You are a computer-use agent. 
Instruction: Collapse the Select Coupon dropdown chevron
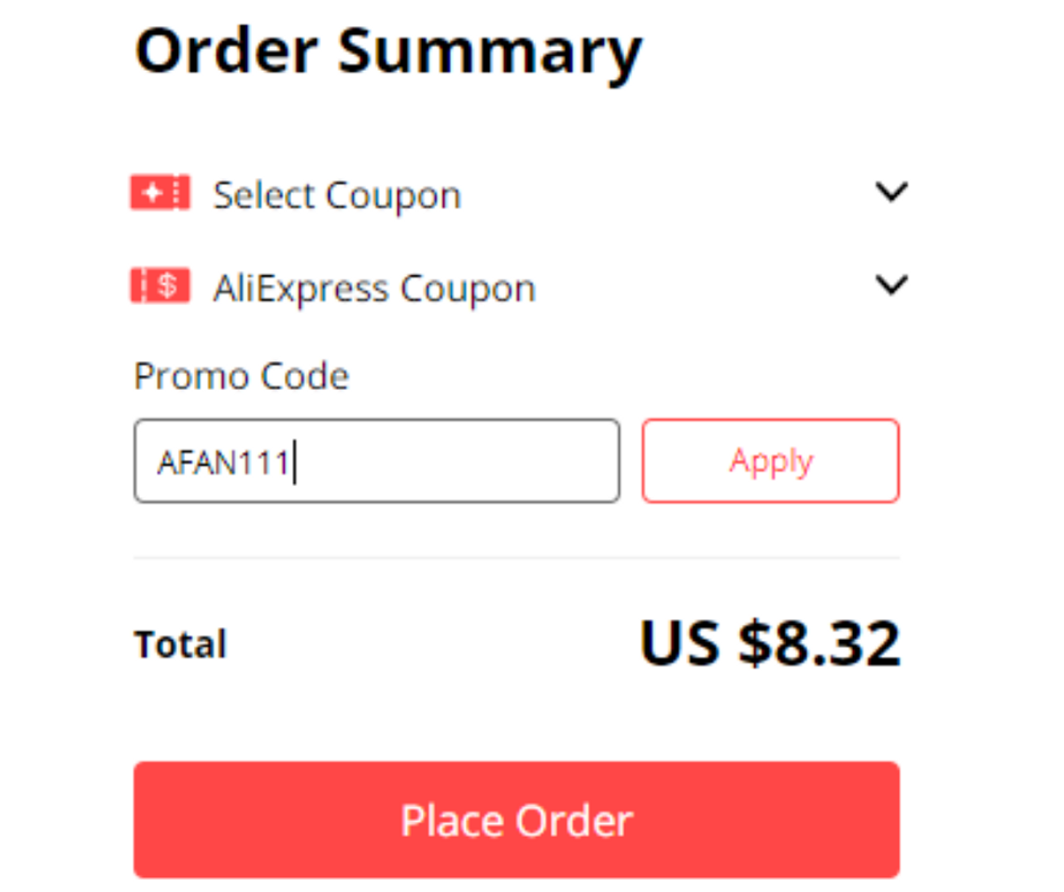pos(892,192)
